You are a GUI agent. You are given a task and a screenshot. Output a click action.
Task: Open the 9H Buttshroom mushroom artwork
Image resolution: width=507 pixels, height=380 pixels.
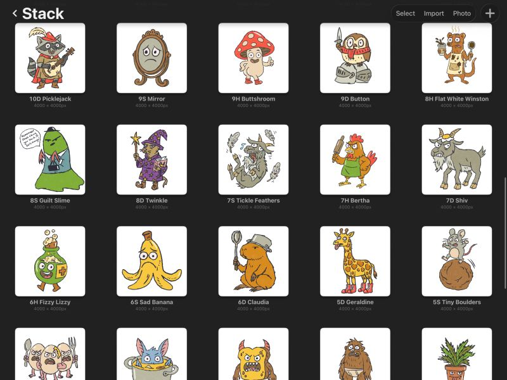click(253, 58)
